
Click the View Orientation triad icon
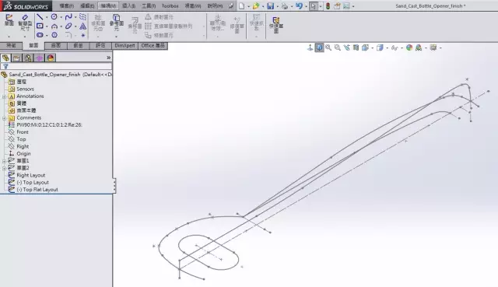[310, 47]
